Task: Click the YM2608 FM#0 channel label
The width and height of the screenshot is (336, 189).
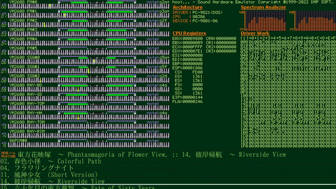Action: point(23,2)
